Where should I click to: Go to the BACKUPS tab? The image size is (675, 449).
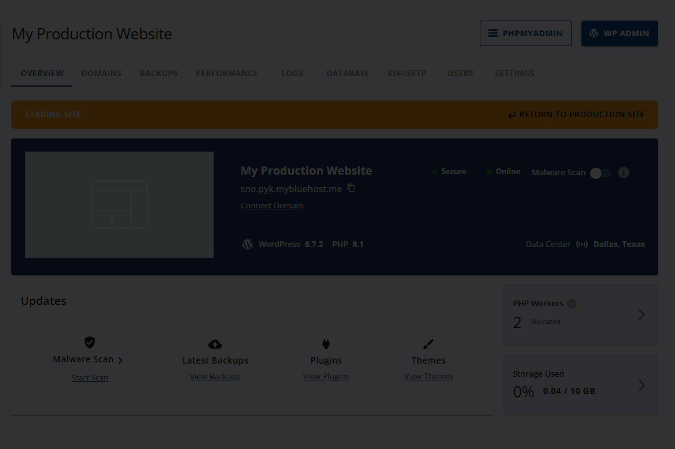point(158,73)
